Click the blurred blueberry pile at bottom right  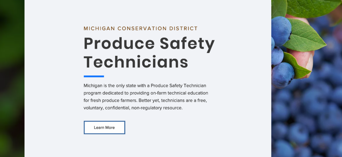pyautogui.click(x=308, y=125)
